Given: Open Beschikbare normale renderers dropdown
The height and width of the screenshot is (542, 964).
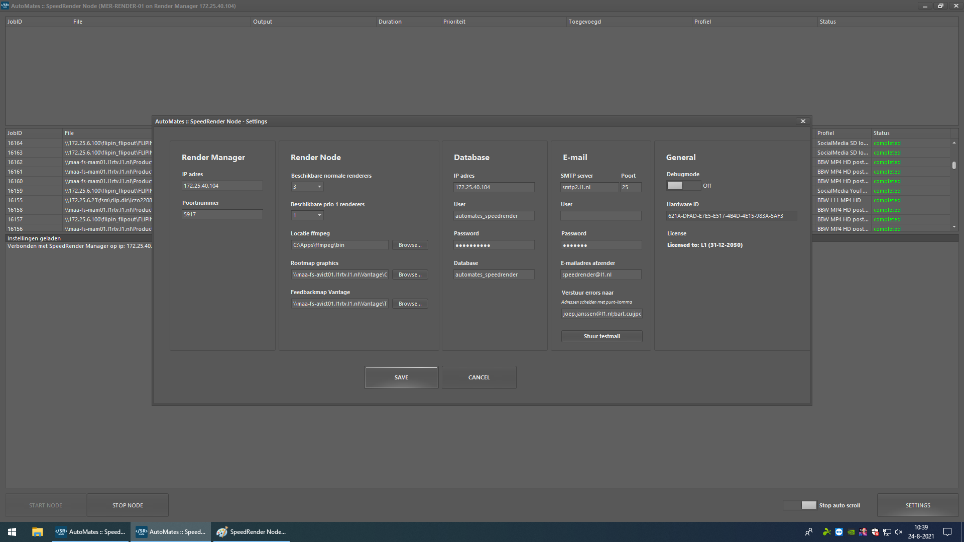Looking at the screenshot, I should click(307, 187).
